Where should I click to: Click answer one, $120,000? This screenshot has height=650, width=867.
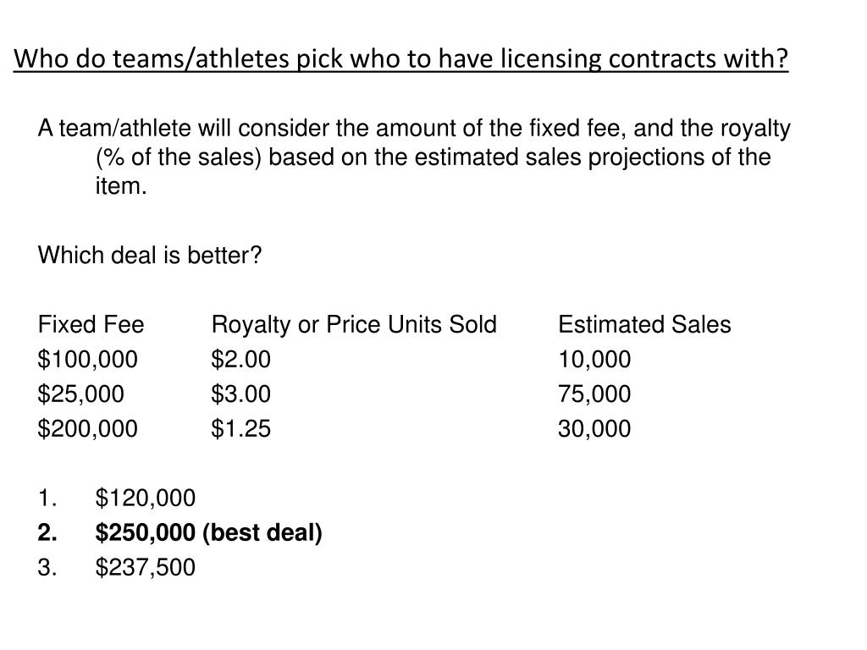pyautogui.click(x=146, y=499)
